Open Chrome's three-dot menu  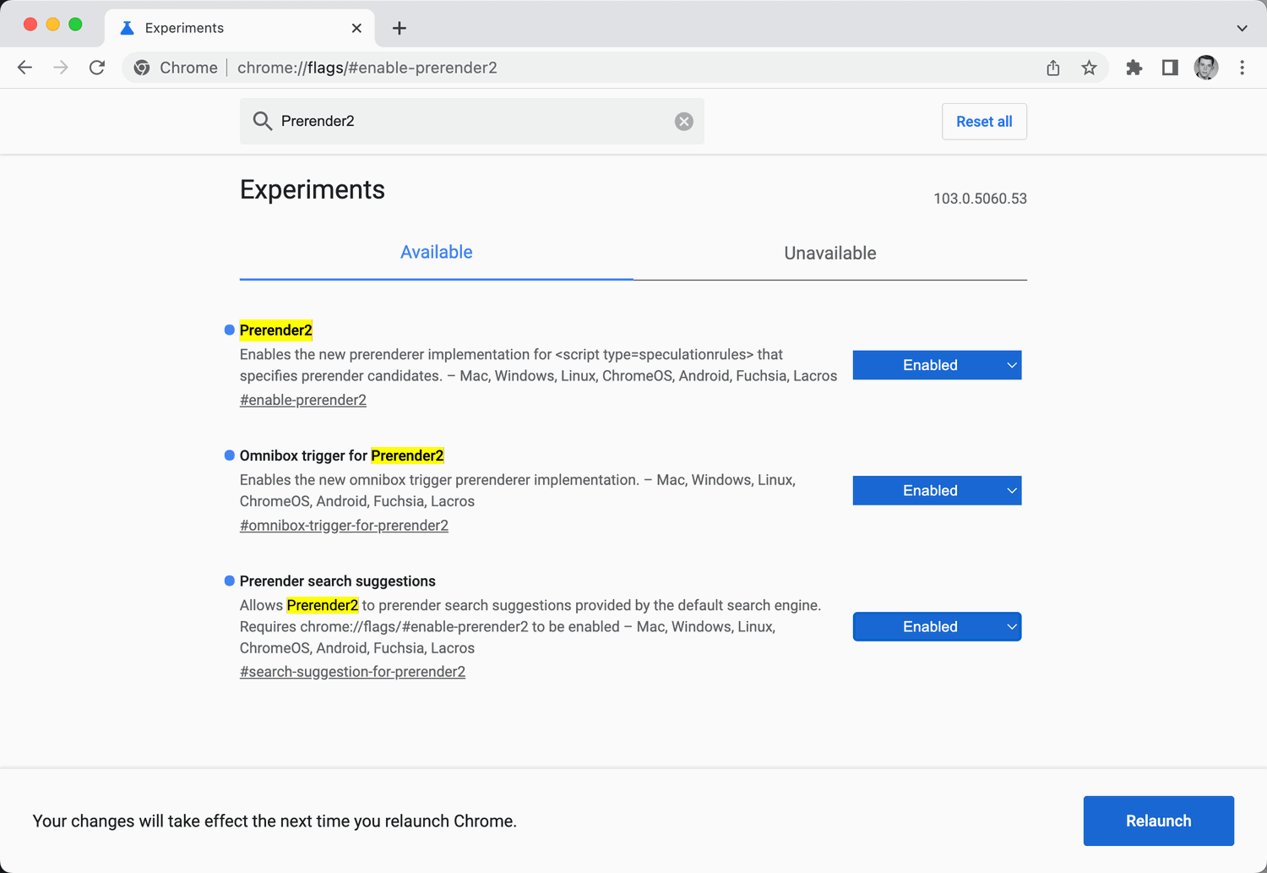click(x=1242, y=68)
